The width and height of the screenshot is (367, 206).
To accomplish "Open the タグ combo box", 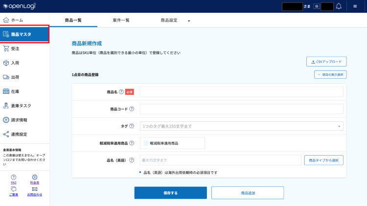I will pyautogui.click(x=242, y=126).
